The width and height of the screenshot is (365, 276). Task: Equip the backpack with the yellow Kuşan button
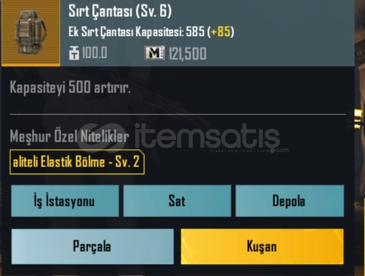[262, 246]
